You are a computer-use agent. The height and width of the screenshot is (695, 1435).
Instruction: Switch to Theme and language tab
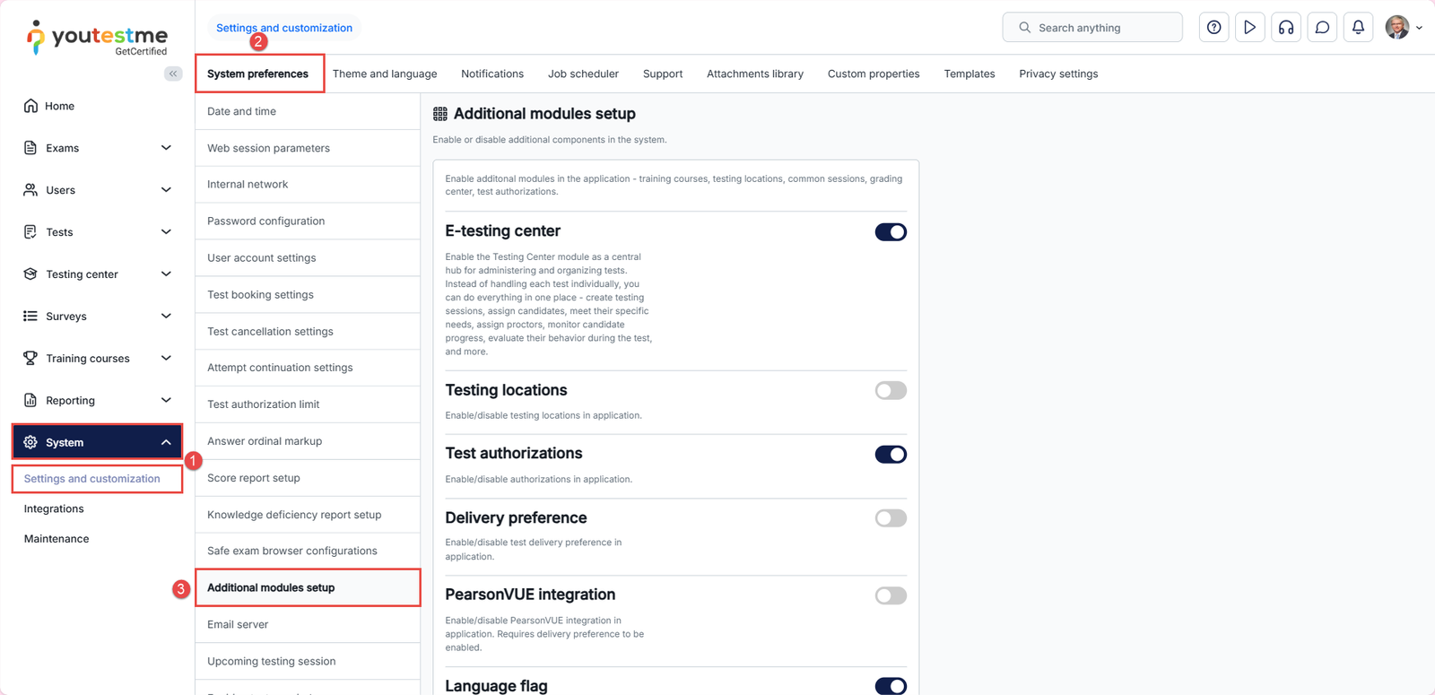385,74
